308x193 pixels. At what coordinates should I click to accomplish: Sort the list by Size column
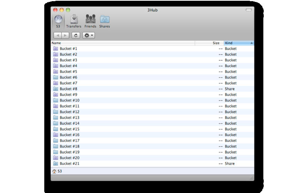[x=216, y=43]
